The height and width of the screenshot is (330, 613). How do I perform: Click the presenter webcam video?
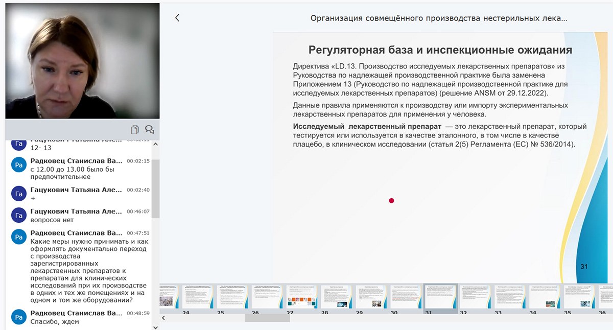[82, 60]
